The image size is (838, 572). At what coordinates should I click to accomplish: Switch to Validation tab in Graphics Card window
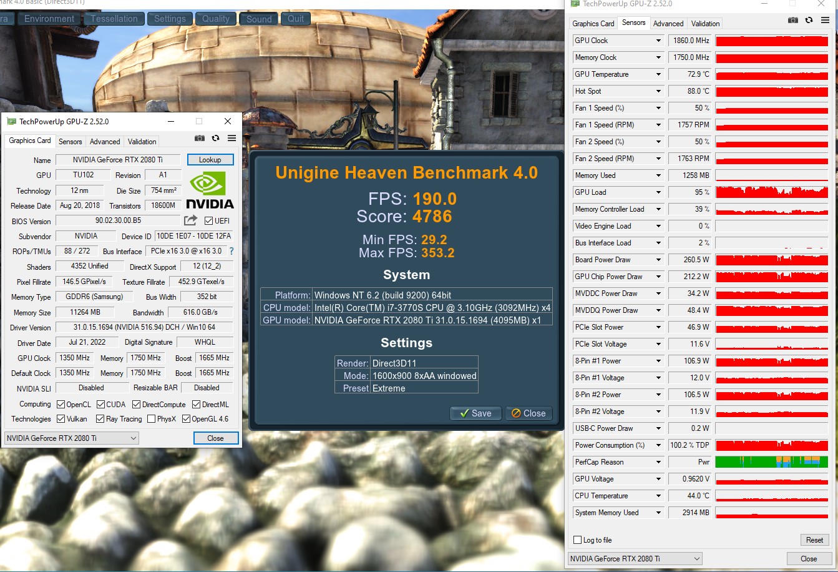142,142
